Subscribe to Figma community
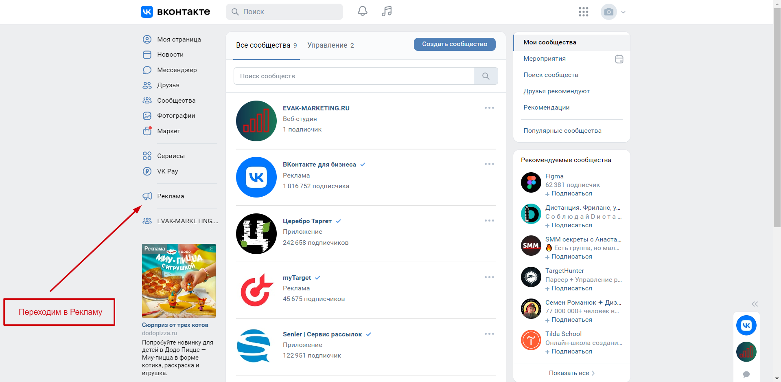Image resolution: width=781 pixels, height=382 pixels. pyautogui.click(x=569, y=194)
